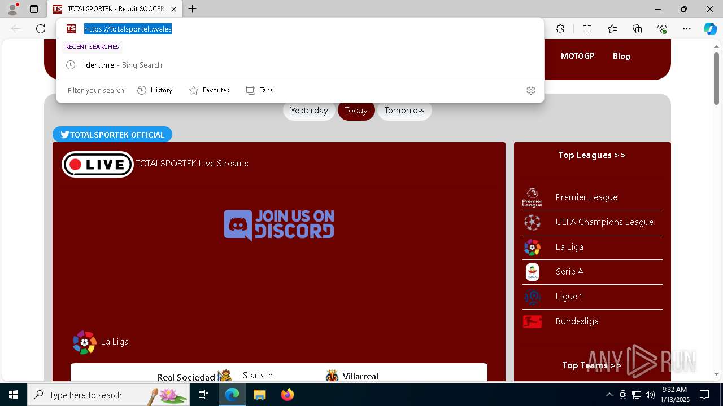This screenshot has width=723, height=406.
Task: Filter suggestions by Tabs
Action: click(259, 90)
